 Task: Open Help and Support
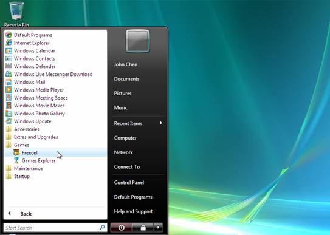point(133,211)
